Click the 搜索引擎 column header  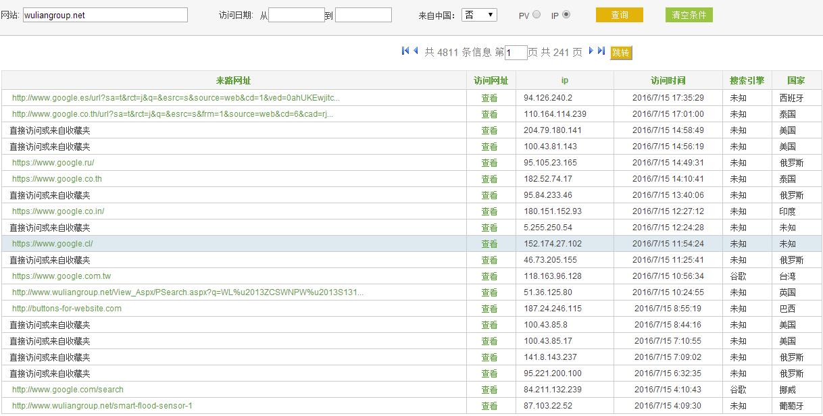tap(747, 80)
